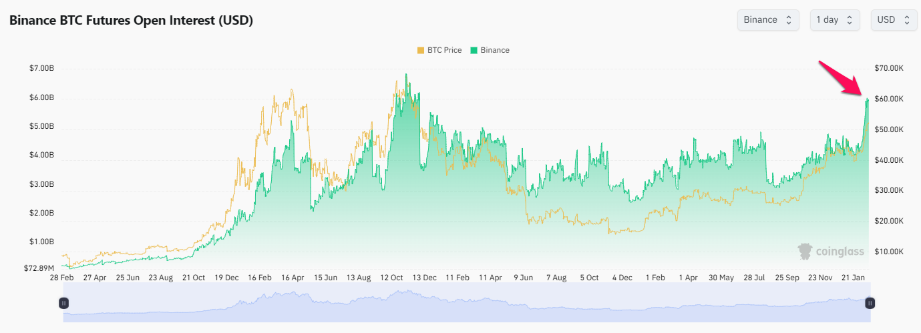Click the 28 Jul date label

[x=755, y=277]
